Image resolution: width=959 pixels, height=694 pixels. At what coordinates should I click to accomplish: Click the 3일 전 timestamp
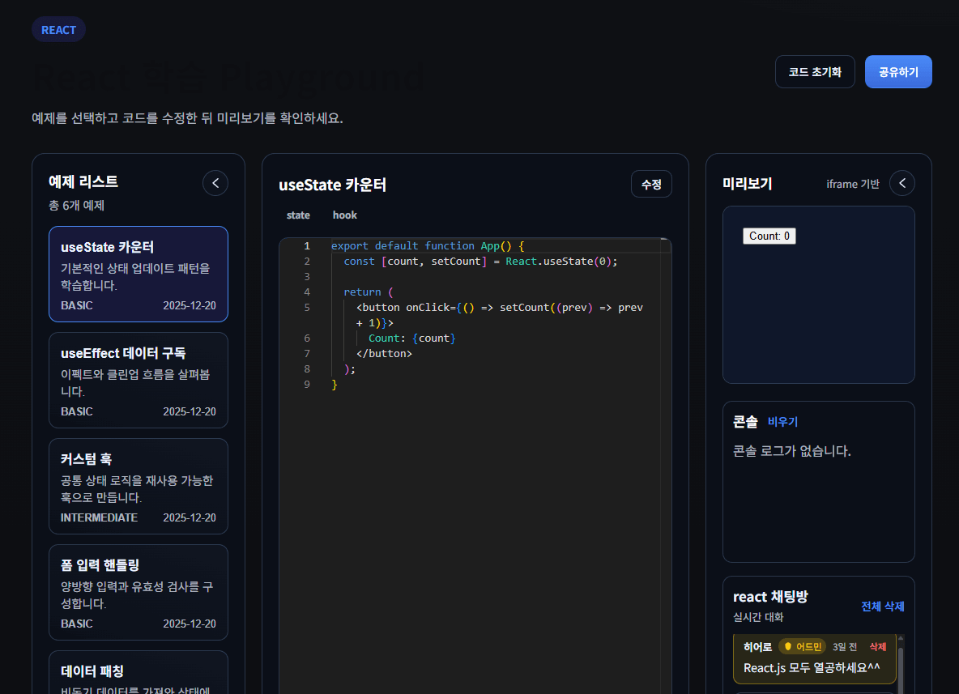[x=845, y=647]
